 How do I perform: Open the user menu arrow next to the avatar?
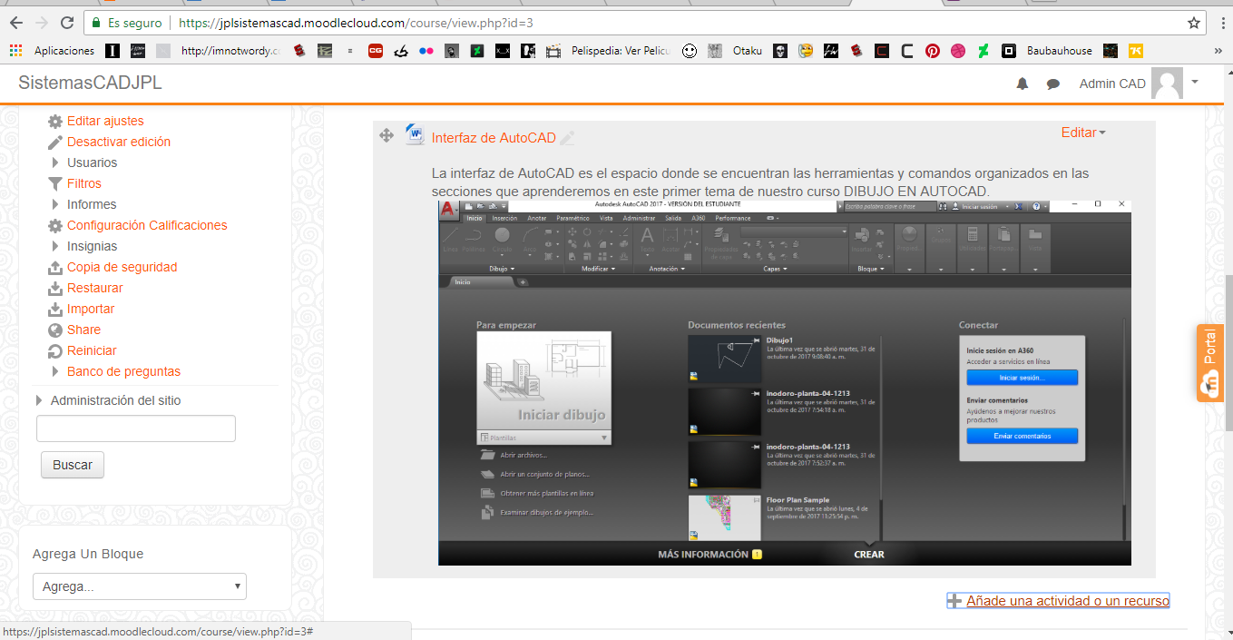coord(1195,82)
